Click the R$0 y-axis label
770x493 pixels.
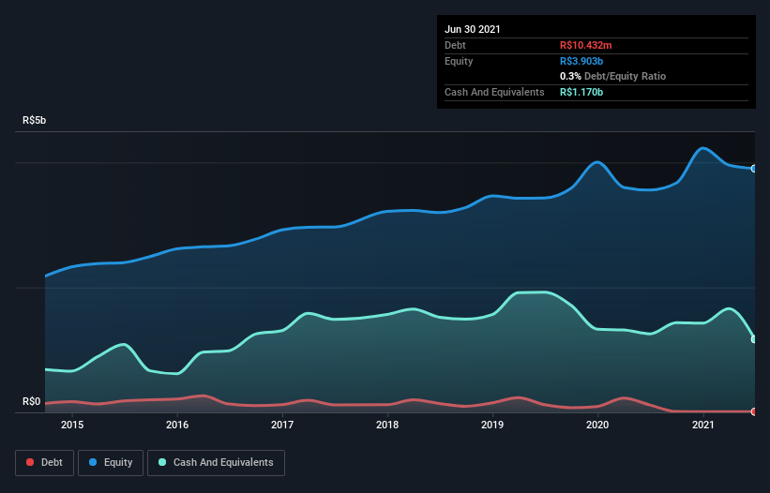pyautogui.click(x=32, y=402)
